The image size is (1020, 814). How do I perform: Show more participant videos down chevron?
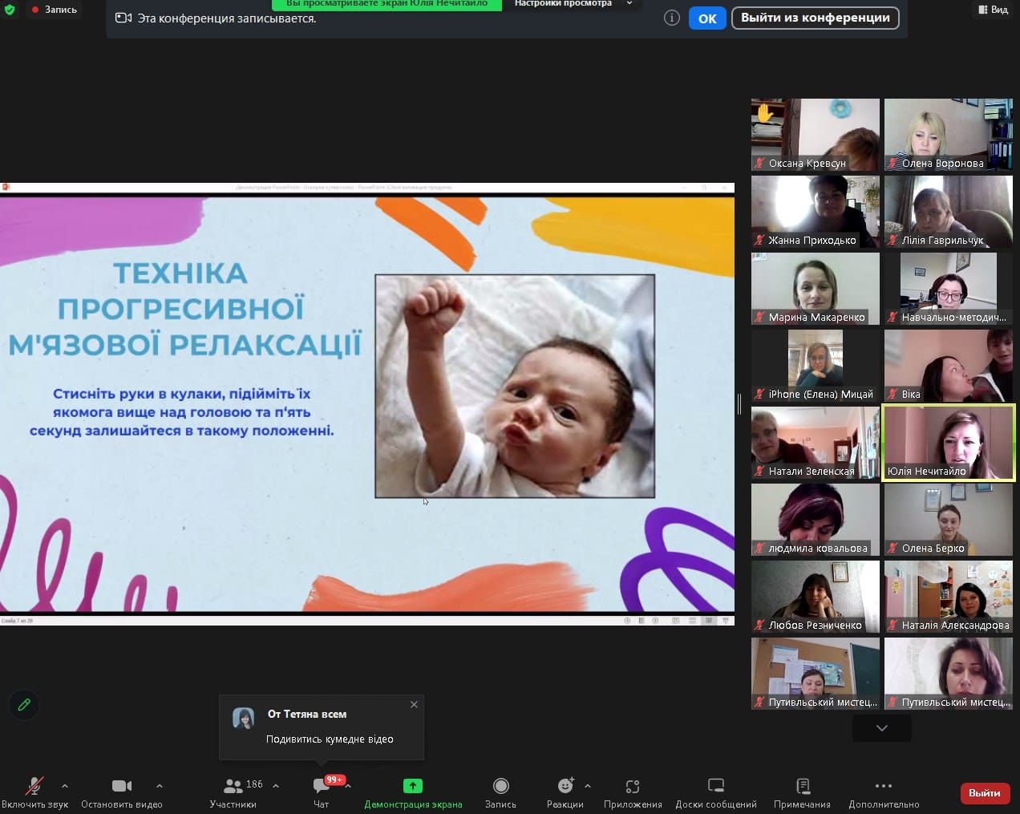[x=881, y=728]
